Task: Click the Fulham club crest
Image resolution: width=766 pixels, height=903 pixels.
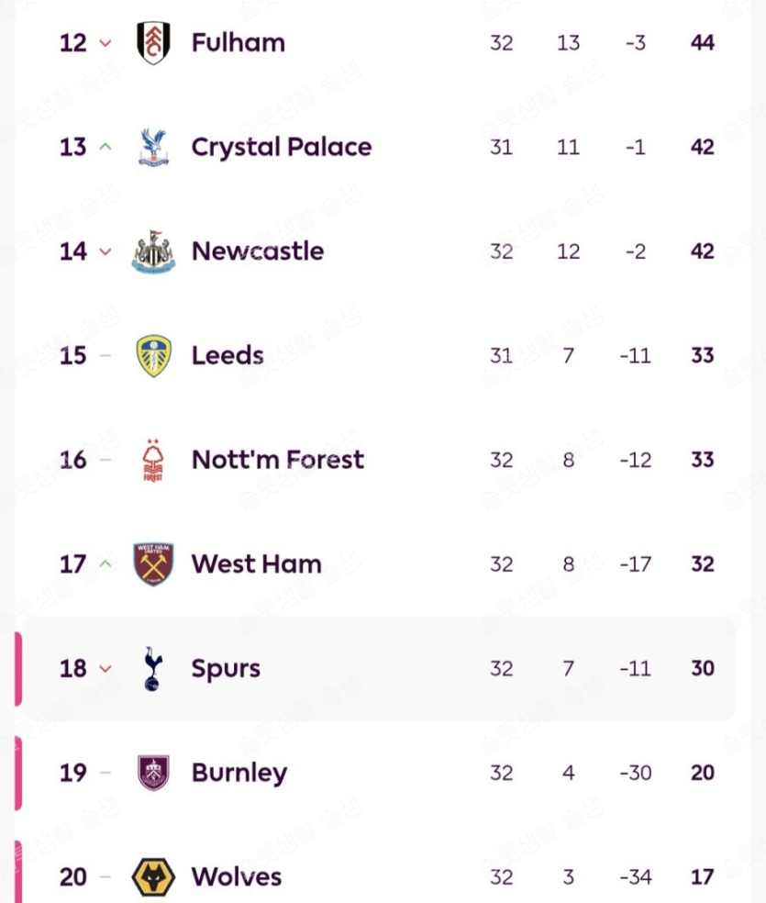Action: tap(153, 43)
